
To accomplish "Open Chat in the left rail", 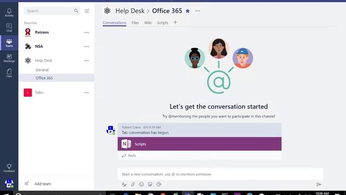I will point(9,28).
